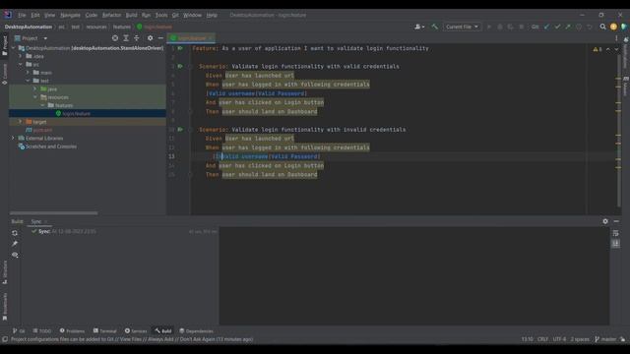Open the Git menu in menu bar
The image size is (630, 354).
pyautogui.click(x=175, y=15)
